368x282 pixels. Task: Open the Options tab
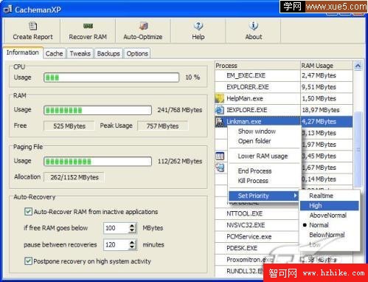click(x=137, y=53)
